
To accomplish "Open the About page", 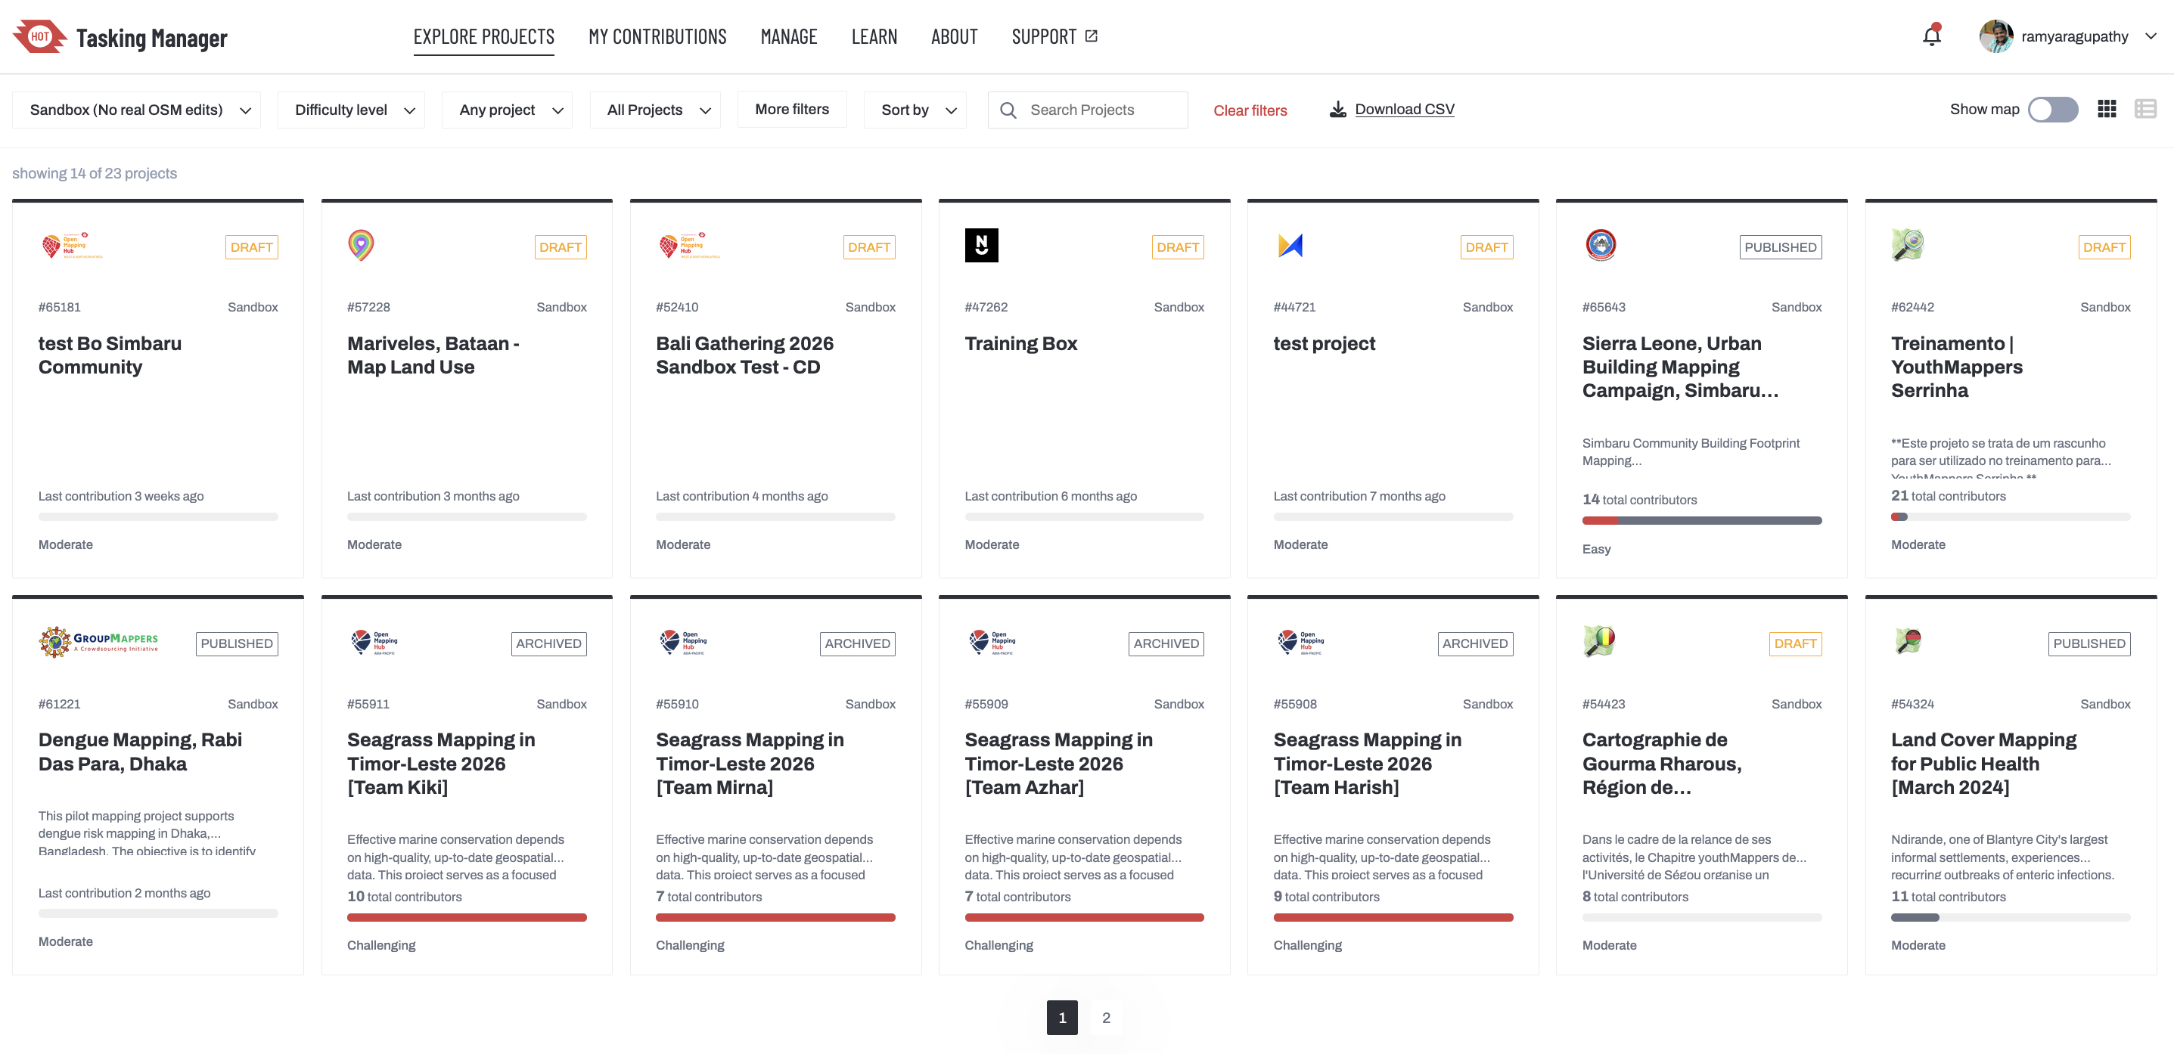I will pyautogui.click(x=954, y=36).
